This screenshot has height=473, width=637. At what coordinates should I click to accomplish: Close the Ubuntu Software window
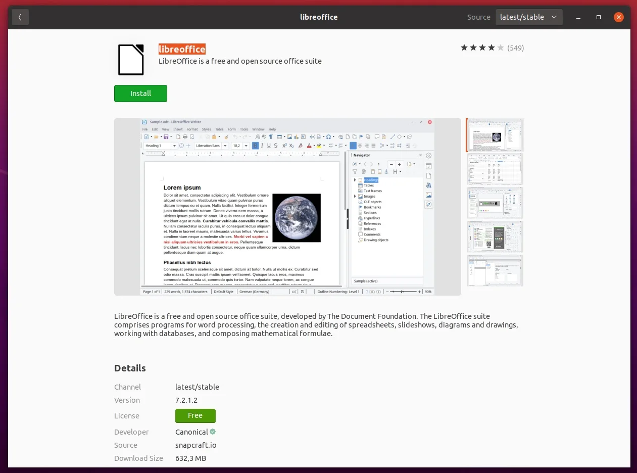619,17
